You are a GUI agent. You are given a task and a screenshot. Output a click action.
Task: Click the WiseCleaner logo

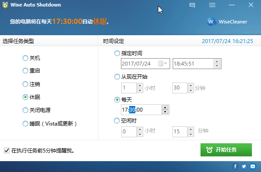[x=227, y=22]
